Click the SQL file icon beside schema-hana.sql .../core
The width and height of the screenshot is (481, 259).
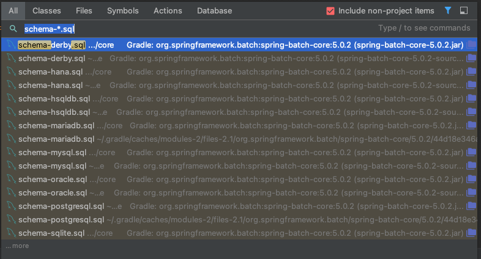click(x=12, y=72)
